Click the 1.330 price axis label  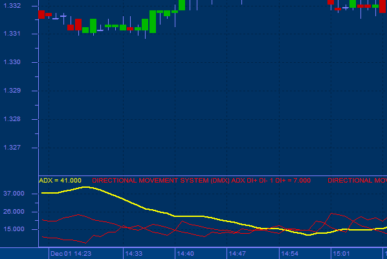click(12, 62)
